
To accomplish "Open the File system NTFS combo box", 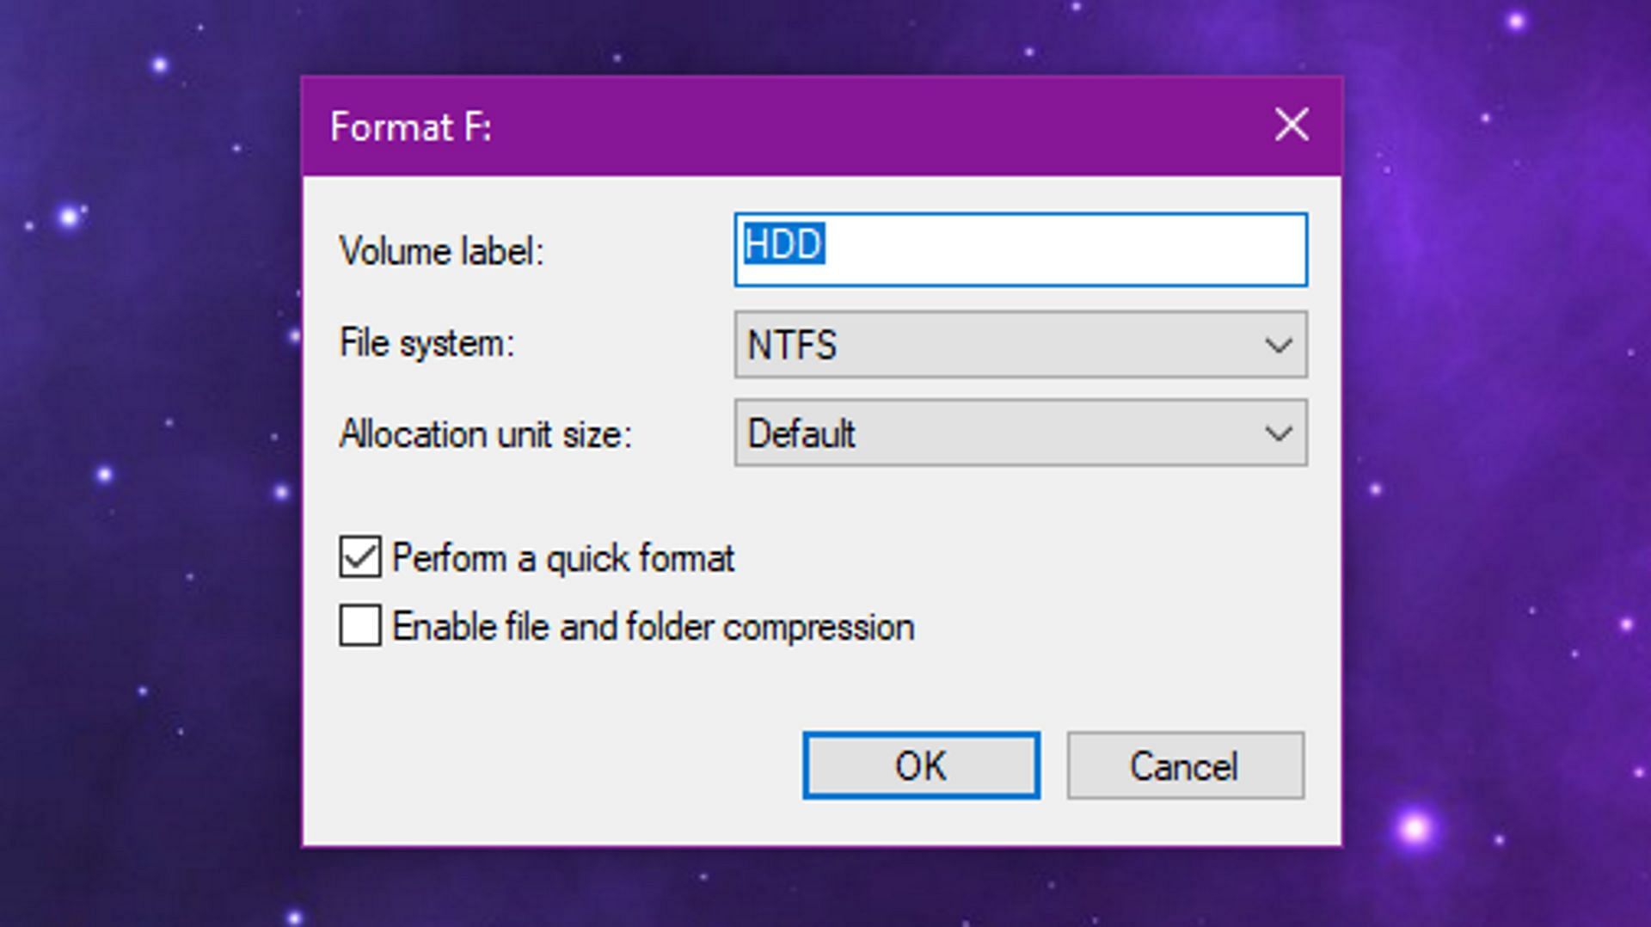I will coord(1021,345).
